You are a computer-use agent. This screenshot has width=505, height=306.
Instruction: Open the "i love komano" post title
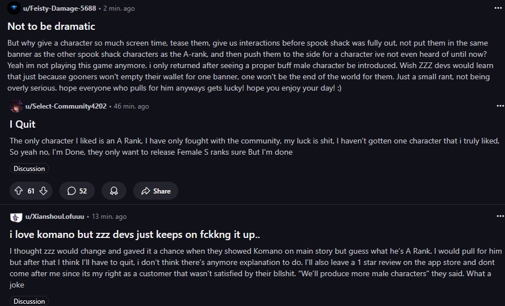(142, 233)
